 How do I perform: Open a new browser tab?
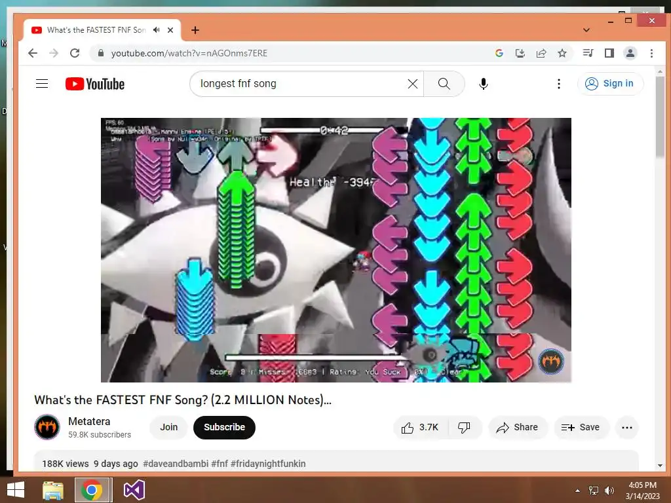point(195,30)
